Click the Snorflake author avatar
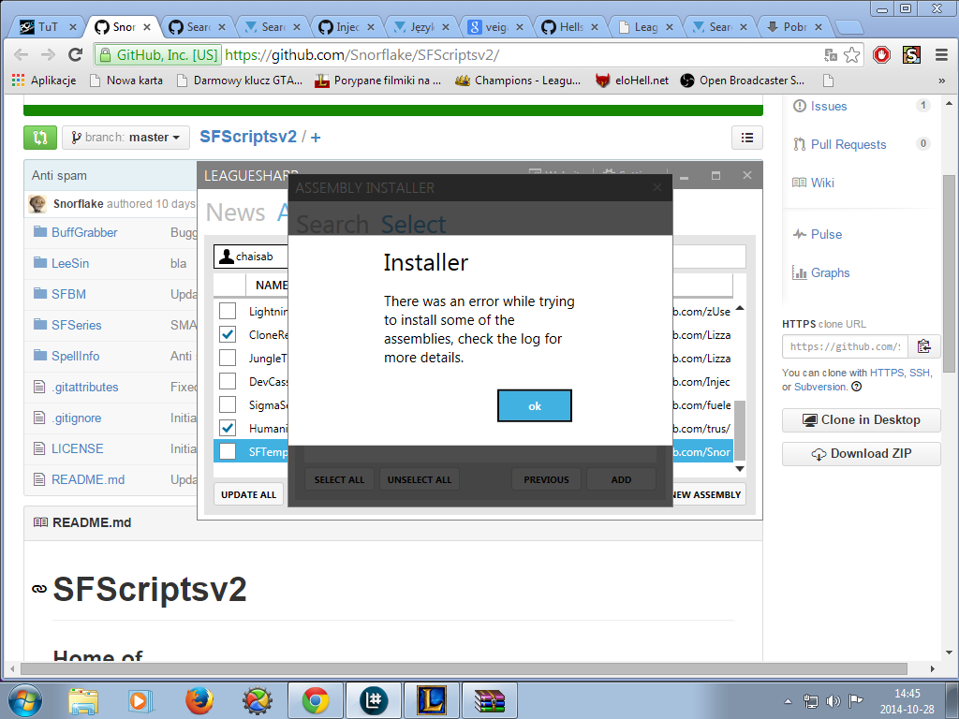The width and height of the screenshot is (959, 719). point(37,203)
